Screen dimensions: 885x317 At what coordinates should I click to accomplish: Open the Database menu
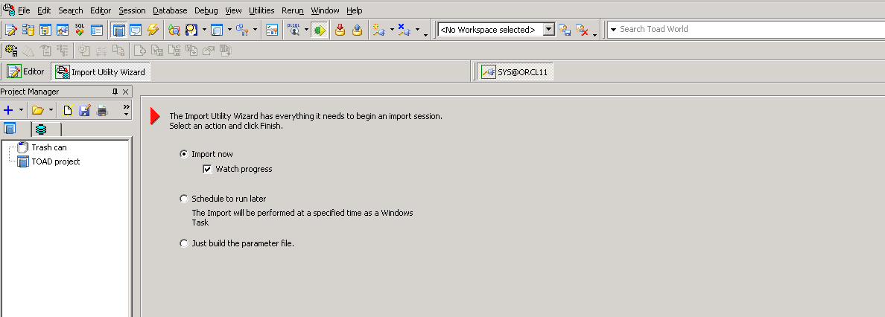click(170, 10)
